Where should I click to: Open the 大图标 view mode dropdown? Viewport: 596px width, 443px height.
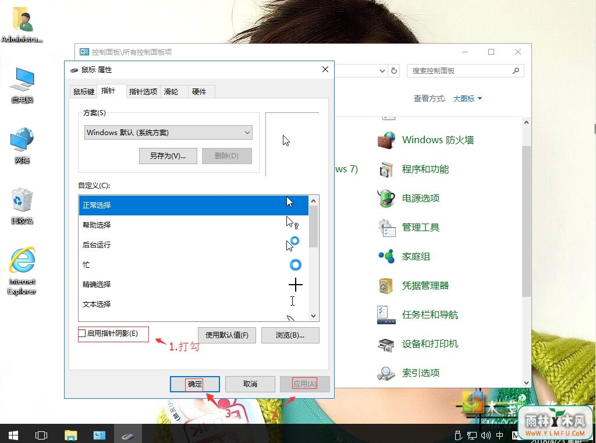[467, 98]
